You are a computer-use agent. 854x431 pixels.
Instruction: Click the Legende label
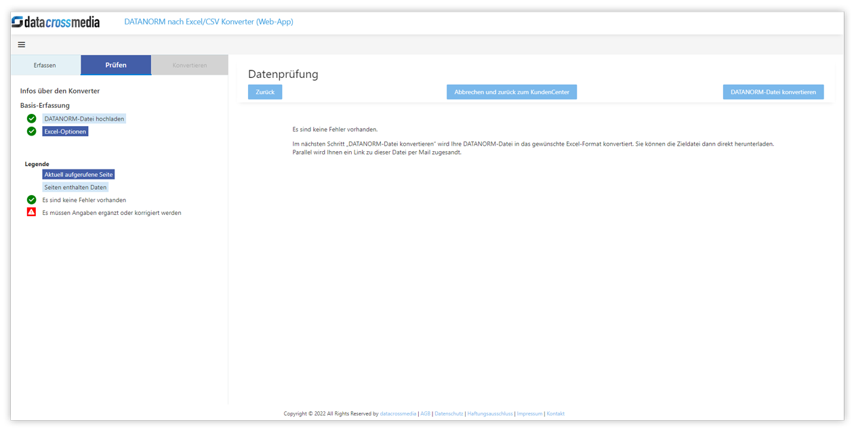point(37,164)
